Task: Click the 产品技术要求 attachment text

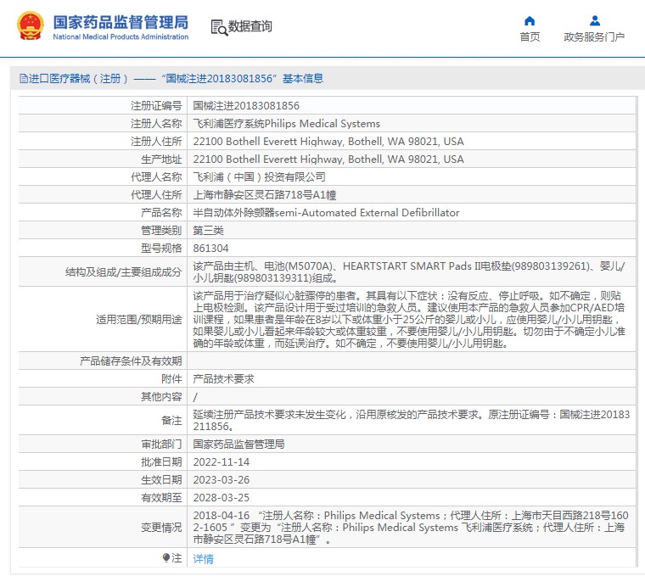Action: point(223,378)
